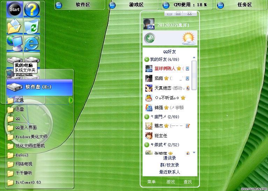Collapse the 〃厦門〆 (2/69) group
Image resolution: width=268 pixels, height=191 pixels.
pyautogui.click(x=147, y=117)
